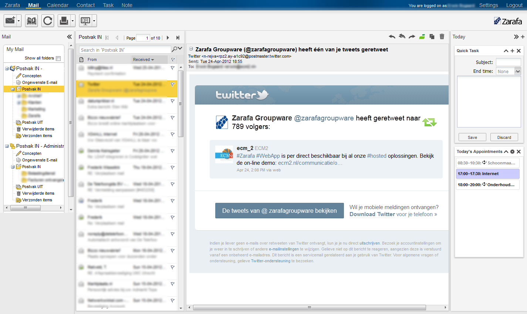Image resolution: width=527 pixels, height=314 pixels.
Task: Open the 18:00-20:00 Onderhoud appointment
Action: (x=487, y=185)
